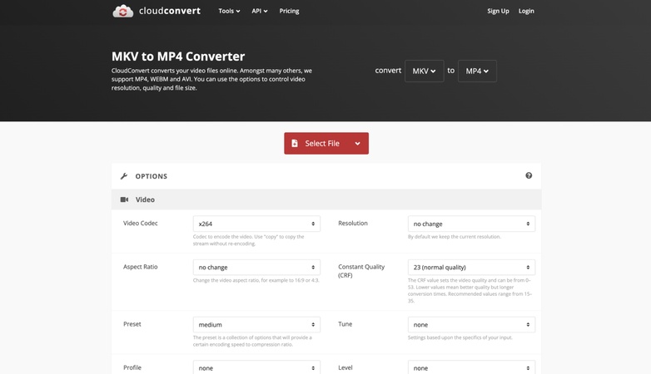Open the Tools menu

coord(229,11)
